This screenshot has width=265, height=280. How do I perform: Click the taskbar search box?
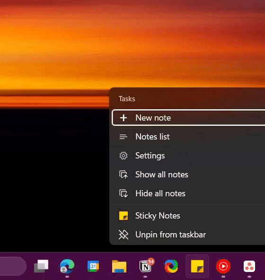[x=13, y=266]
